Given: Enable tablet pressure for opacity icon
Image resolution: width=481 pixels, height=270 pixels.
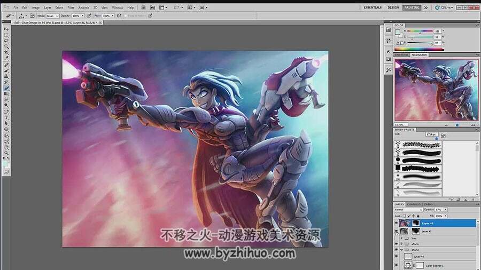Looking at the screenshot, I should click(x=89, y=15).
